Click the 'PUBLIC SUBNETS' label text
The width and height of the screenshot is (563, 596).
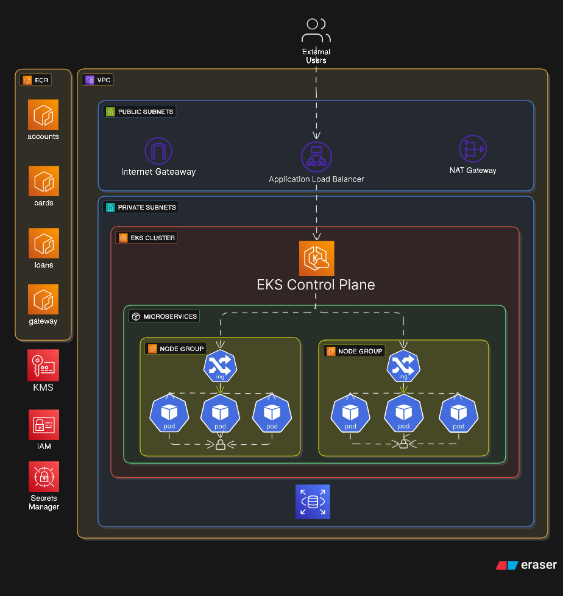tap(146, 112)
